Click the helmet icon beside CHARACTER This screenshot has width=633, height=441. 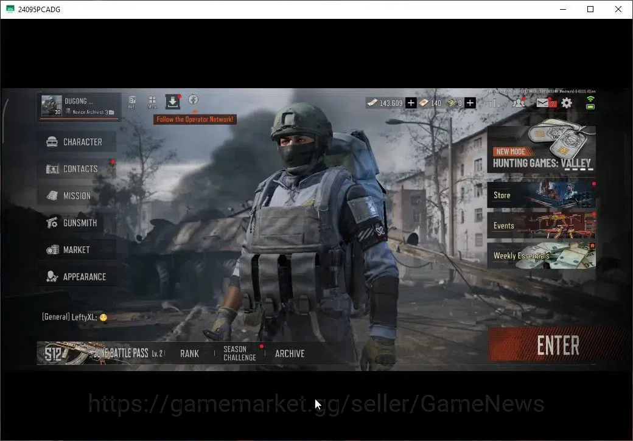[52, 142]
